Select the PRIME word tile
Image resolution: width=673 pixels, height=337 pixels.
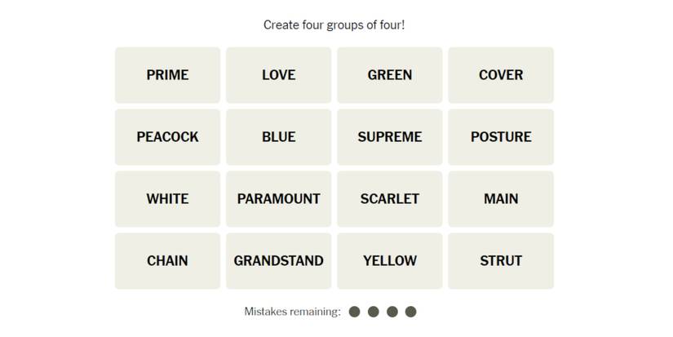click(x=167, y=75)
